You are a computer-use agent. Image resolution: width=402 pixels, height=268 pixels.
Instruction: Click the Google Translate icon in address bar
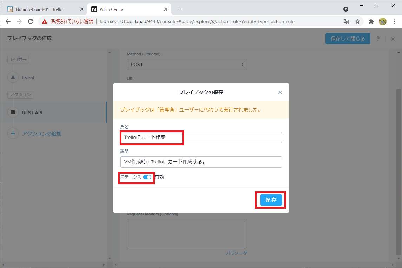tap(346, 21)
